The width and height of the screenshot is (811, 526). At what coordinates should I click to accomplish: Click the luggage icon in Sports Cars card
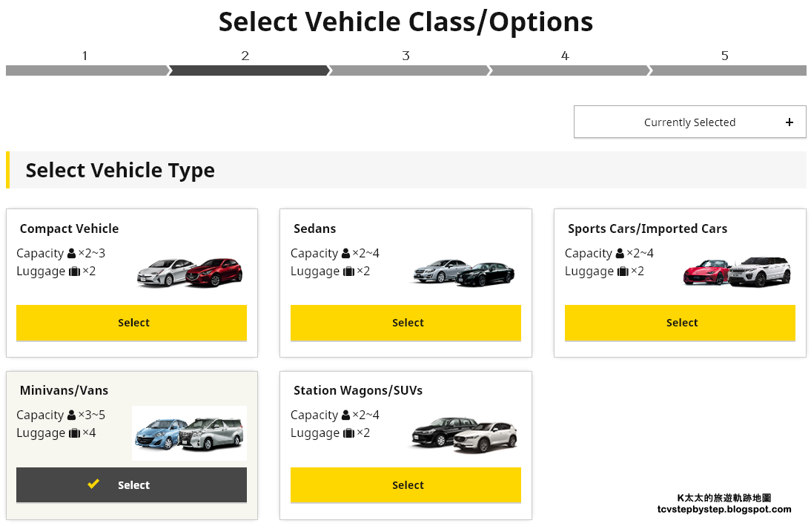point(623,272)
